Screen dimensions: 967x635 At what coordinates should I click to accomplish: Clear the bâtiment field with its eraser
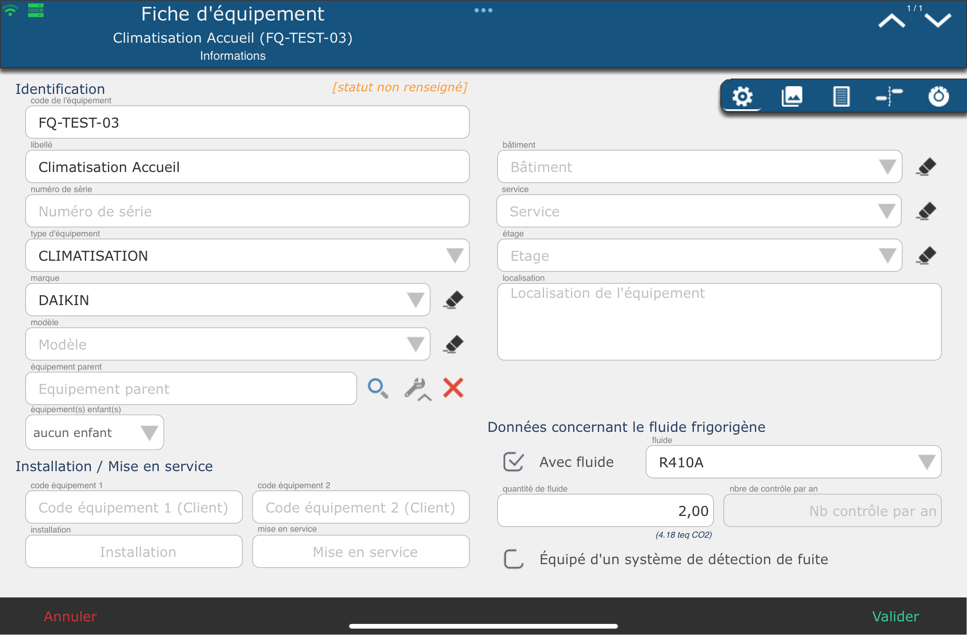(926, 167)
